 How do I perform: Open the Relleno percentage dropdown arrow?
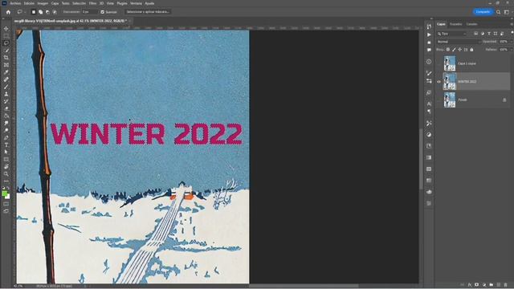511,50
